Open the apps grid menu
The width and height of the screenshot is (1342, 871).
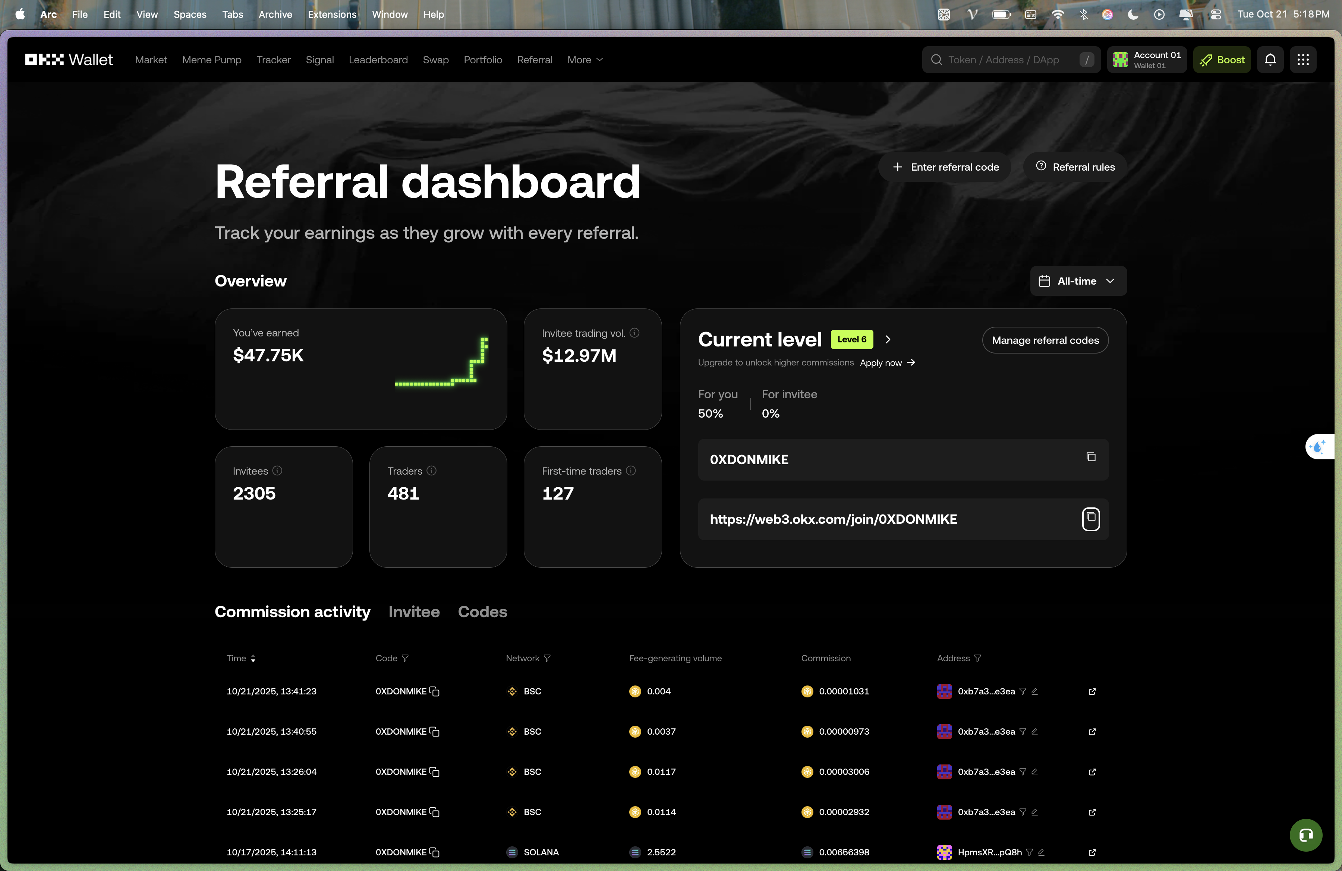(1302, 60)
